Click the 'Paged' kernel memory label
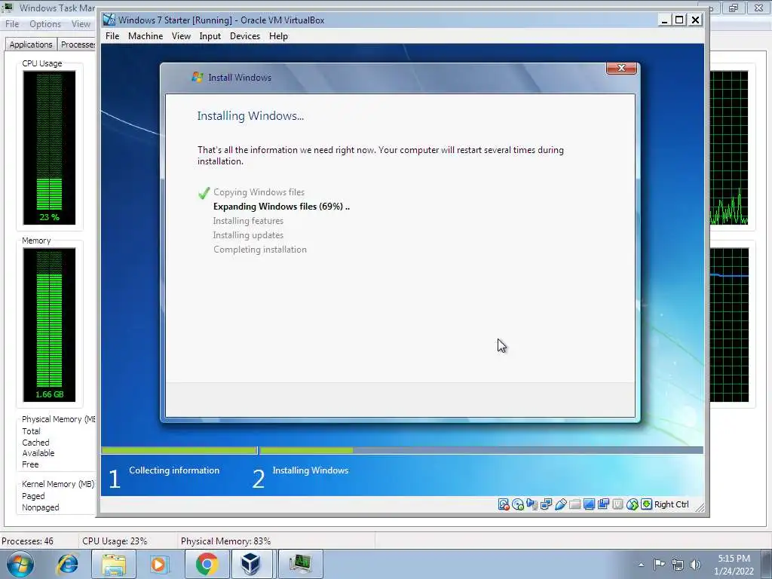The image size is (772, 579). pyautogui.click(x=33, y=496)
